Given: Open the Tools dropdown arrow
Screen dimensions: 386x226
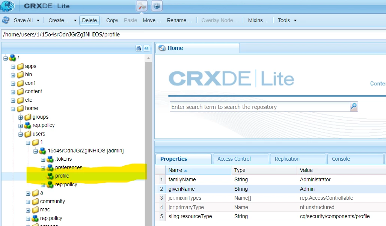Looking at the screenshot, I should click(295, 20).
